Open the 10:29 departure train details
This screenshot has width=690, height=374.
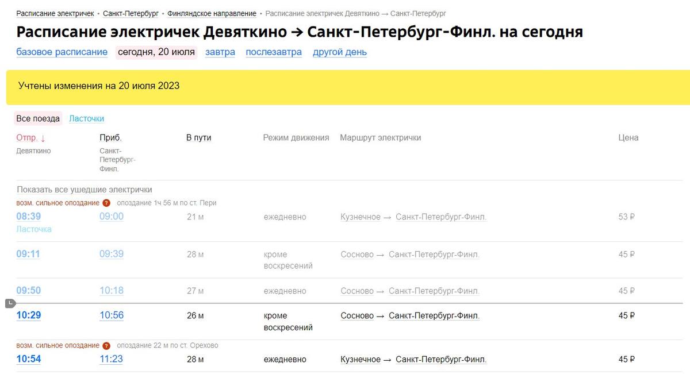click(29, 315)
